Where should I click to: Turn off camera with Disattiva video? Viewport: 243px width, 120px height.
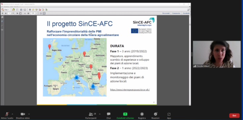tap(23, 116)
